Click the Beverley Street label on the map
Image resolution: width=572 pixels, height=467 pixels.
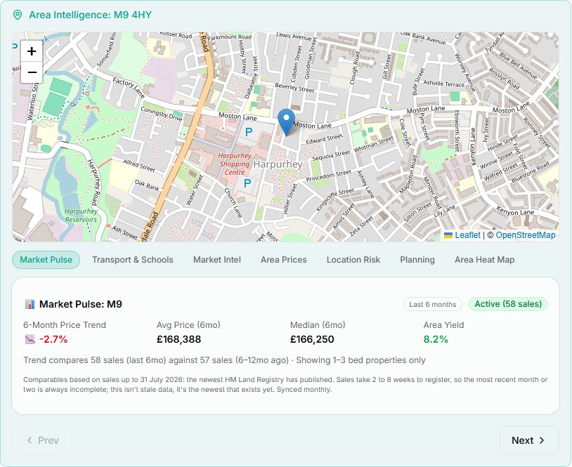(294, 88)
